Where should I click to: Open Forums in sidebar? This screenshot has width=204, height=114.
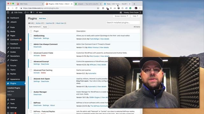point(13,66)
